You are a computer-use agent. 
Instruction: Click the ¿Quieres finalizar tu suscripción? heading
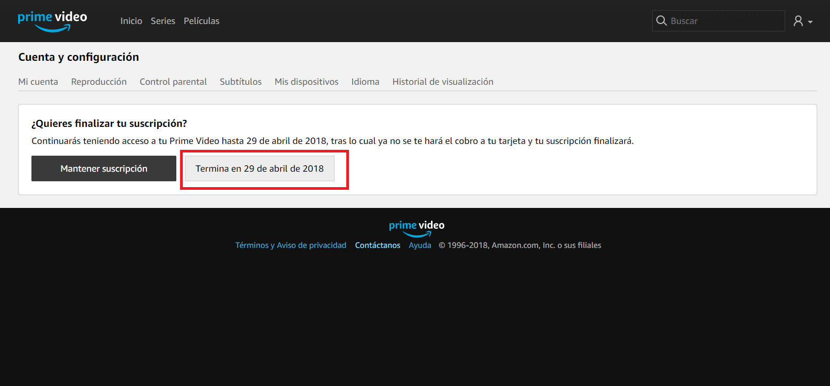(109, 124)
